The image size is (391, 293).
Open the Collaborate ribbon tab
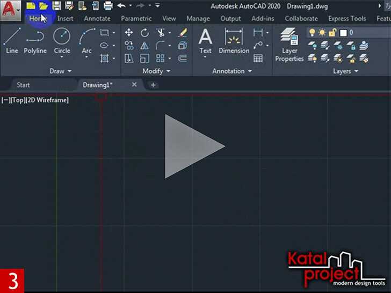point(301,19)
